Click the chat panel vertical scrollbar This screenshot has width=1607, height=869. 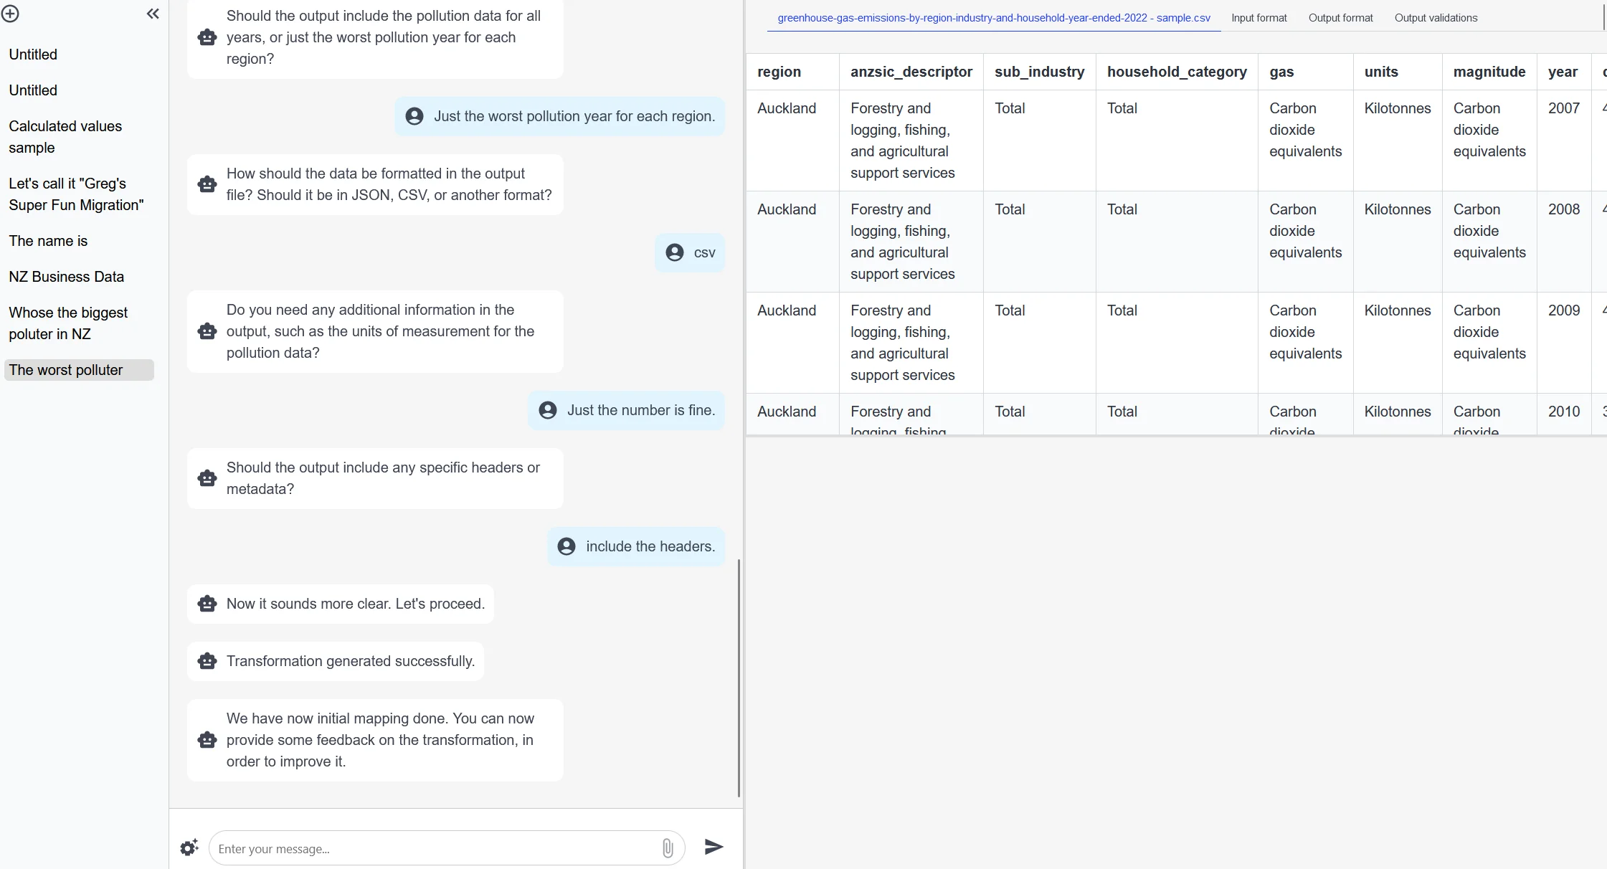click(x=739, y=678)
